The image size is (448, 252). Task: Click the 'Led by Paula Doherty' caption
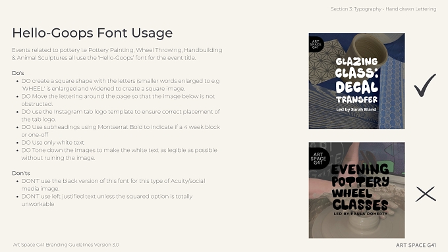pyautogui.click(x=360, y=213)
